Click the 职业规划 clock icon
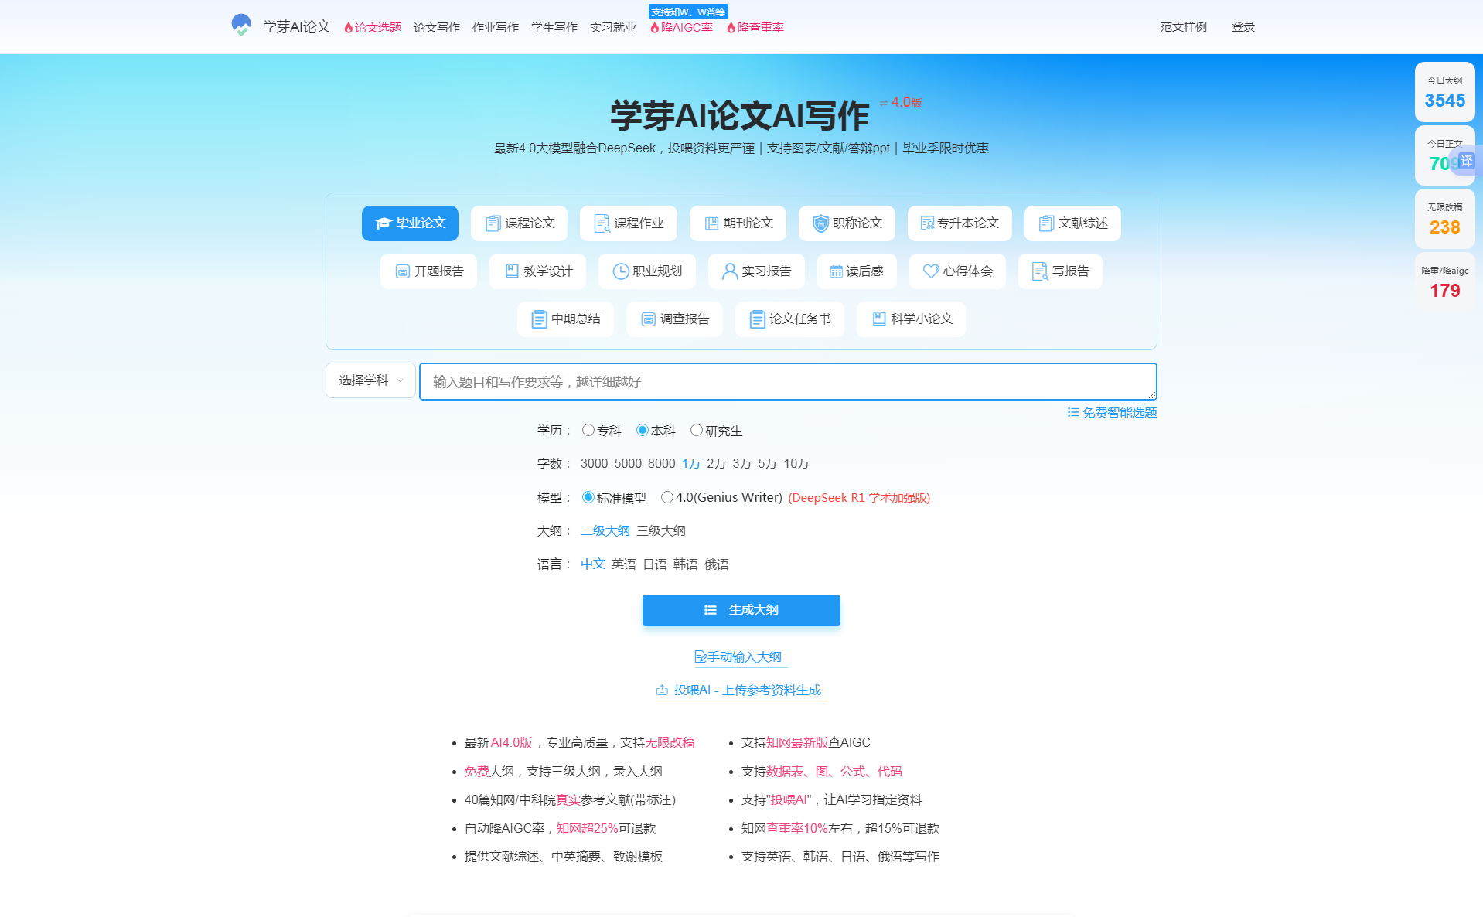Screen dimensions: 1483x917 (x=621, y=271)
